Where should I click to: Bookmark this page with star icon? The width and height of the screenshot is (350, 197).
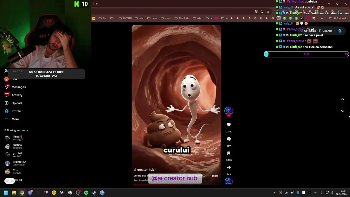pos(268,11)
